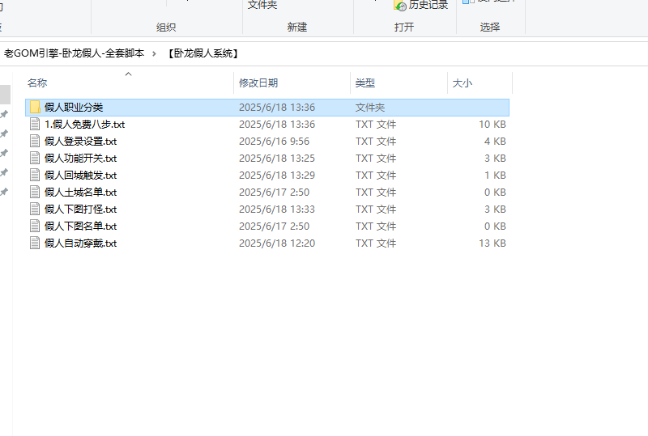Click the 假人回城触发.txt file icon
The height and width of the screenshot is (436, 648).
pyautogui.click(x=35, y=176)
